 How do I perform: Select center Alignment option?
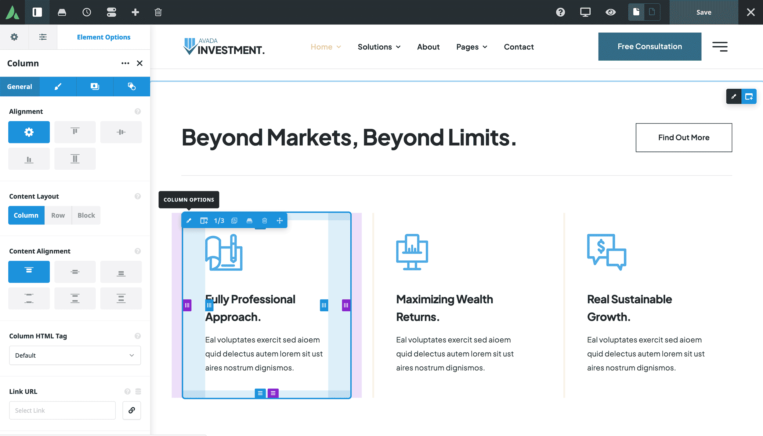121,132
